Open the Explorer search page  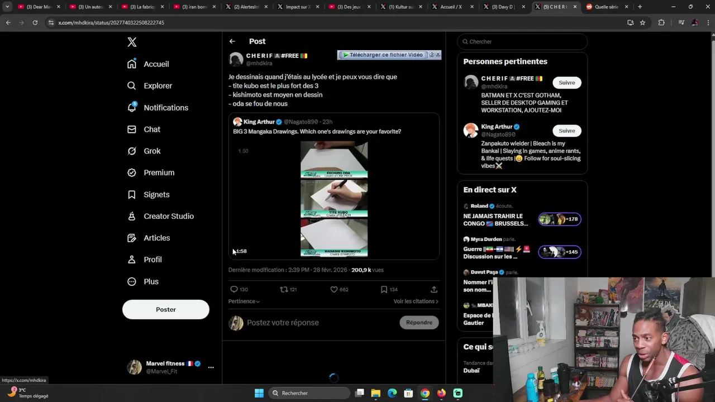tap(150, 86)
